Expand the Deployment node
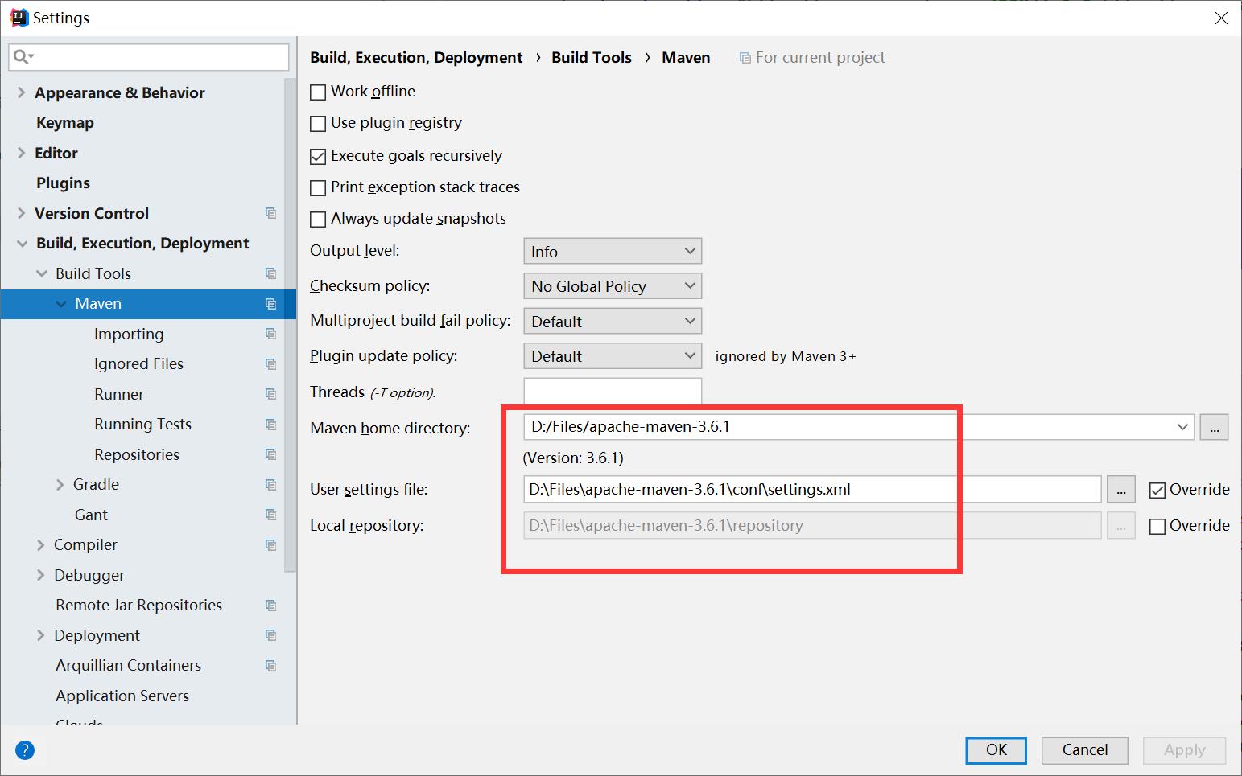The width and height of the screenshot is (1242, 776). 41,635
